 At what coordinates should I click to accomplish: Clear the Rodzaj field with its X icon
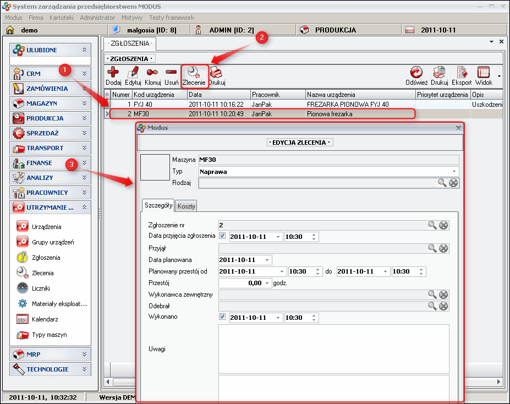(453, 183)
